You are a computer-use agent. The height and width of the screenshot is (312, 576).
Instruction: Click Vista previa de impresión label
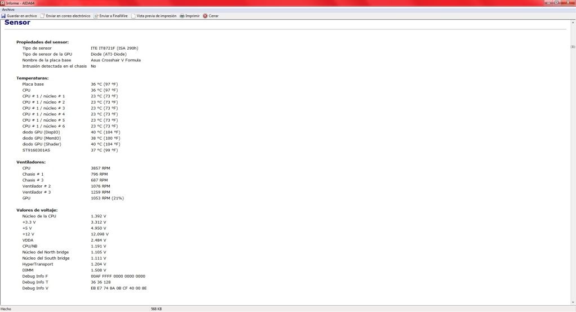click(x=157, y=16)
